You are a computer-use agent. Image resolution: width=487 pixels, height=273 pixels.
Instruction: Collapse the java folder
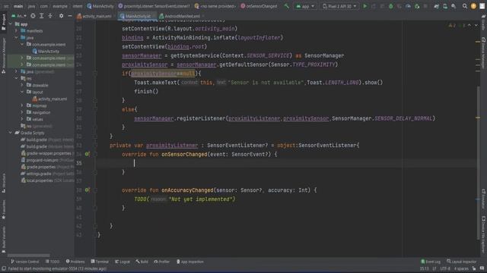(x=16, y=38)
